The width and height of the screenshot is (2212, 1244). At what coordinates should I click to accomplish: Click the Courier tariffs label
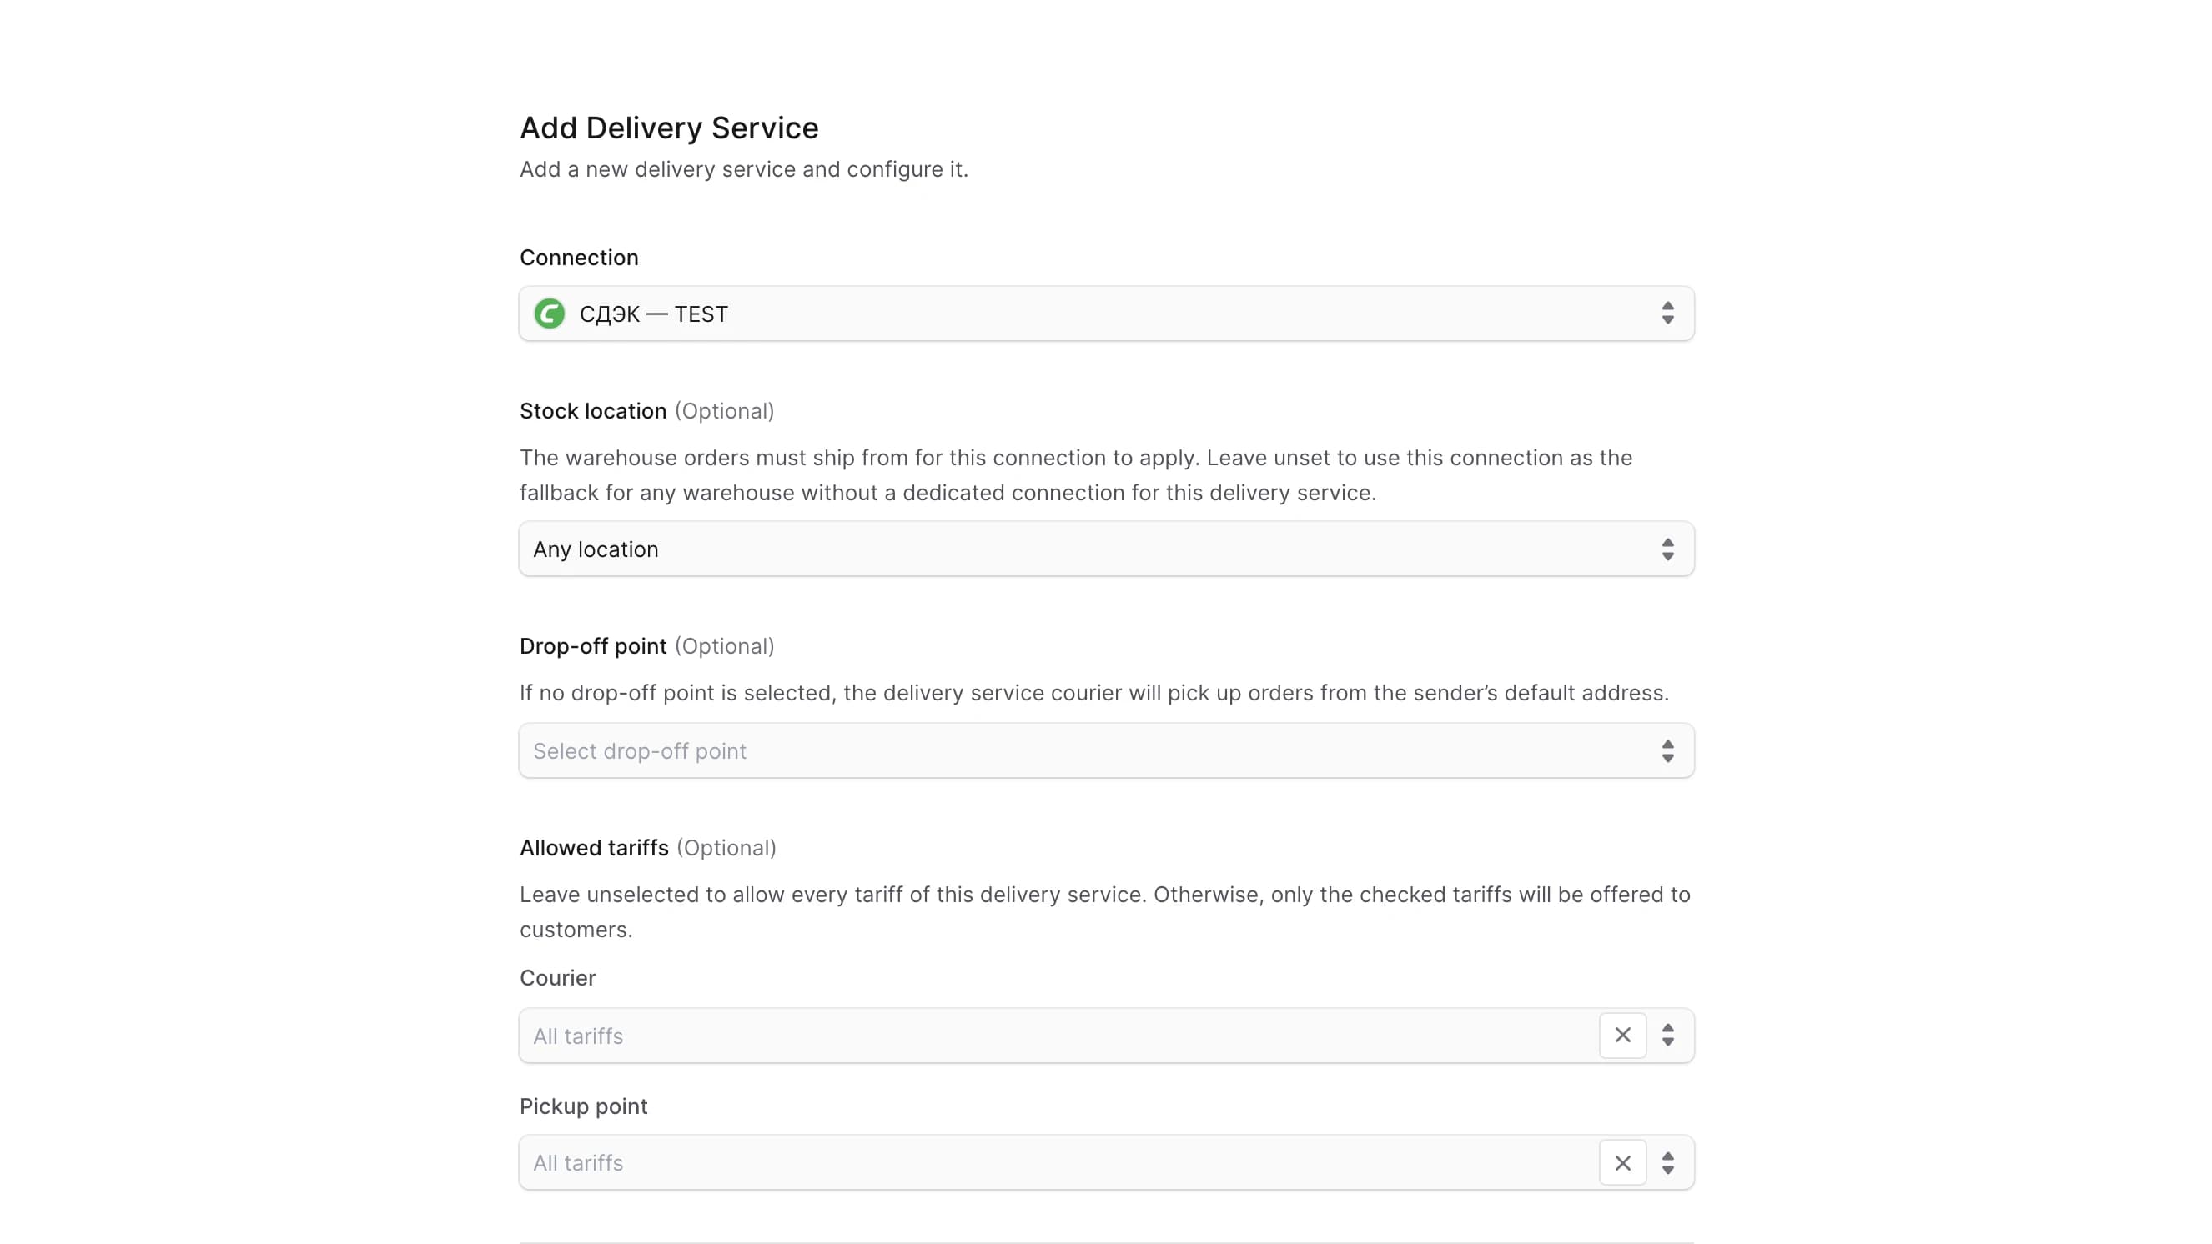point(557,978)
